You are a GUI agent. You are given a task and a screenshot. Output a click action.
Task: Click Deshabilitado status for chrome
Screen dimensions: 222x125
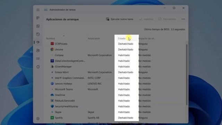[x=126, y=49]
